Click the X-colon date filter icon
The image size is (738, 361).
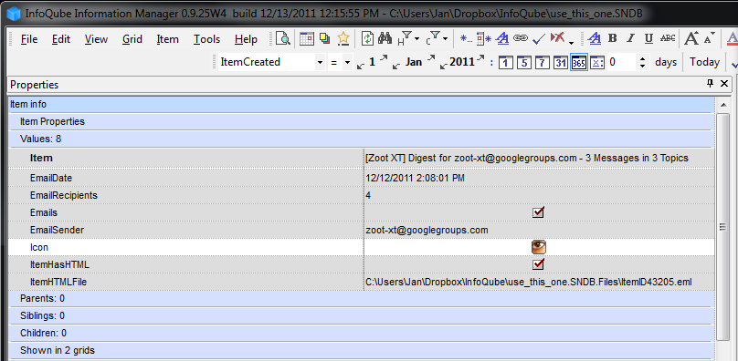point(596,62)
